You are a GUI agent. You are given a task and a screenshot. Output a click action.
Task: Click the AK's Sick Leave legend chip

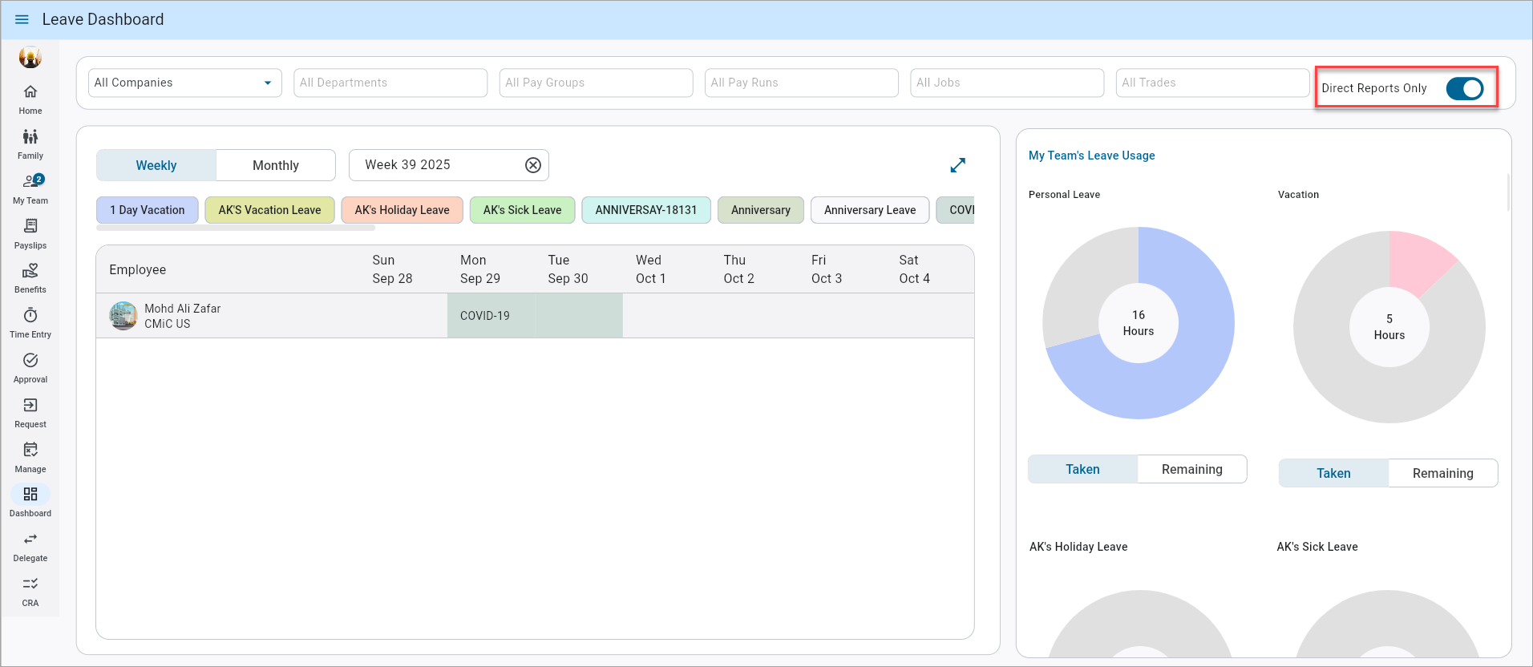pyautogui.click(x=522, y=210)
